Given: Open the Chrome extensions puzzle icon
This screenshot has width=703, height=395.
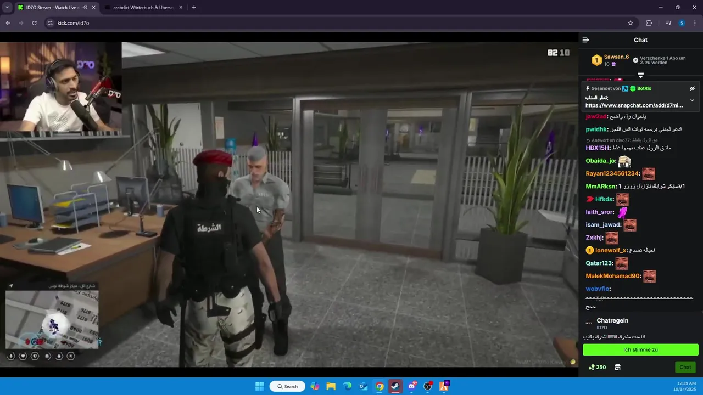Looking at the screenshot, I should 649,23.
